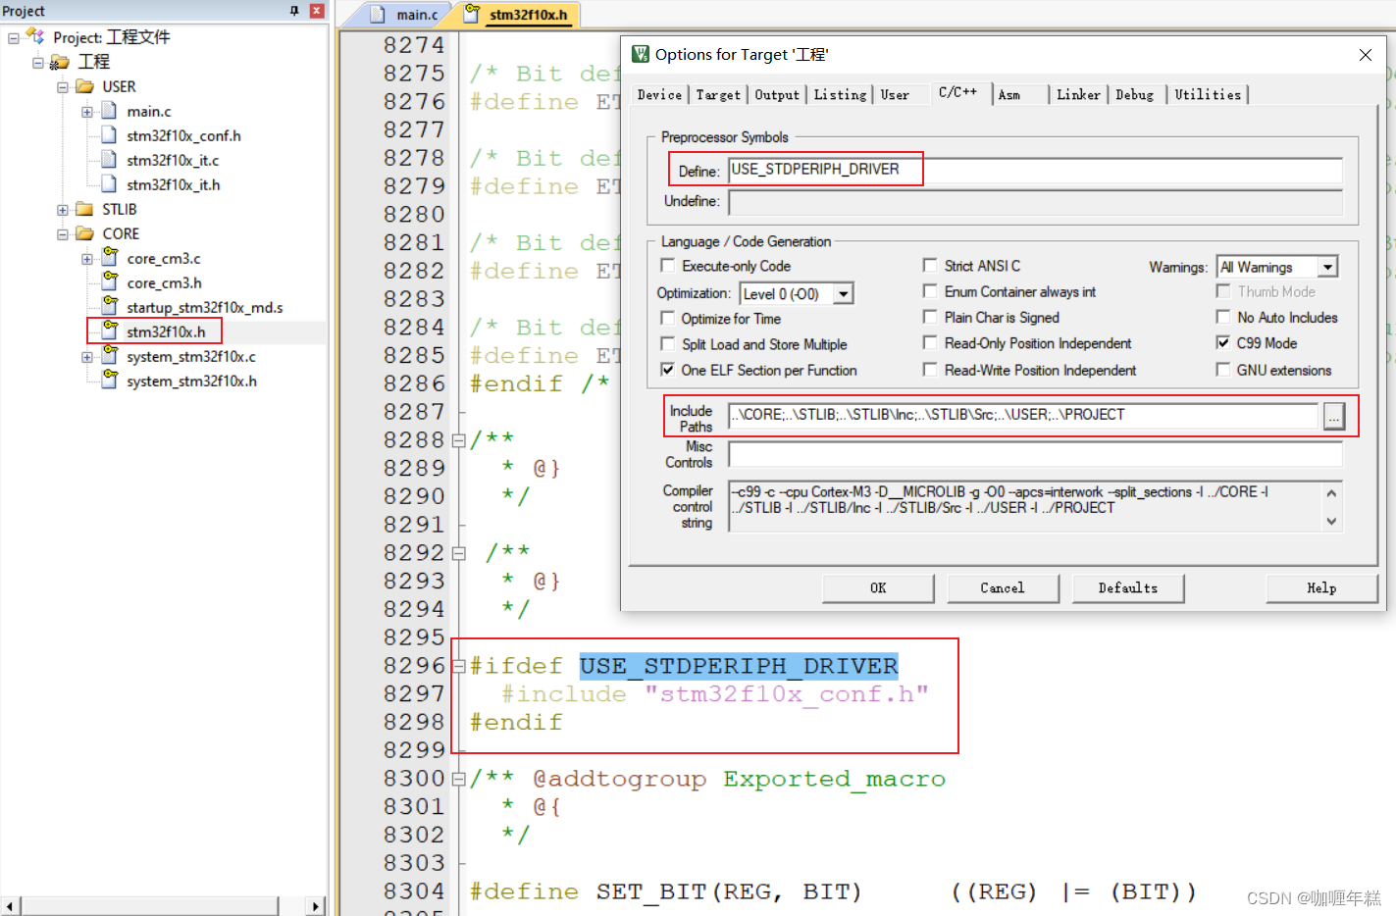Click the Defaults button

coord(1127,587)
